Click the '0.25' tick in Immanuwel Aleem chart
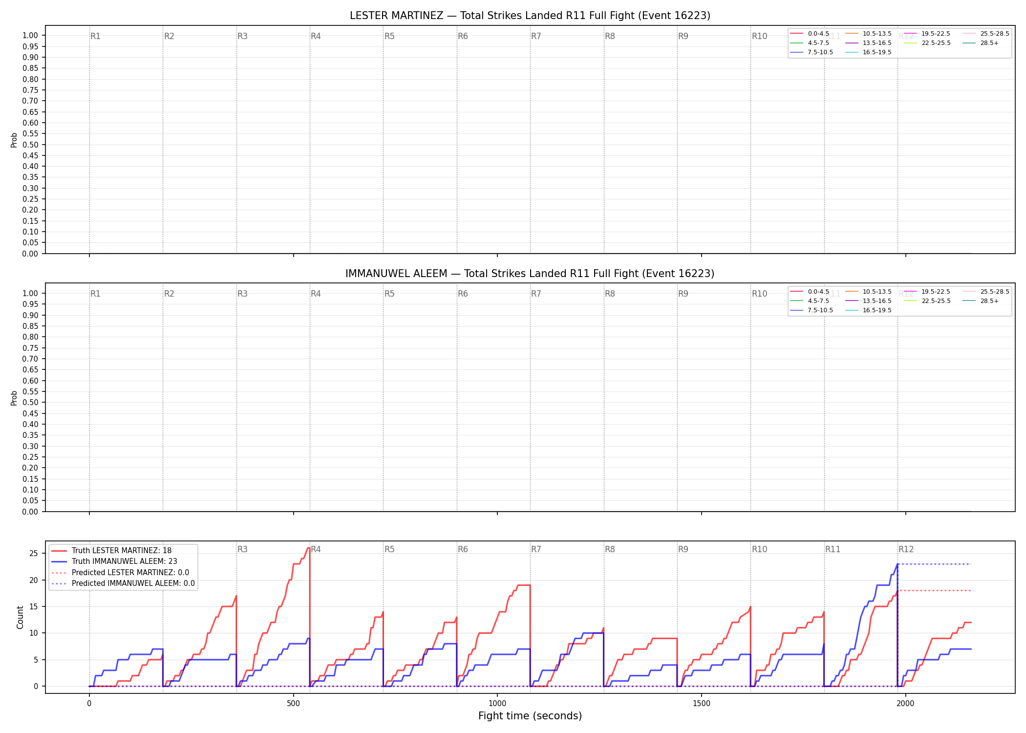 pos(30,457)
